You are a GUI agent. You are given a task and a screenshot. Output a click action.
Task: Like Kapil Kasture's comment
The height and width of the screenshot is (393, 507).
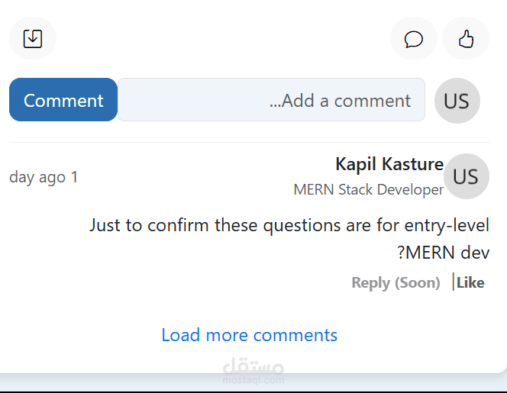[x=471, y=282]
